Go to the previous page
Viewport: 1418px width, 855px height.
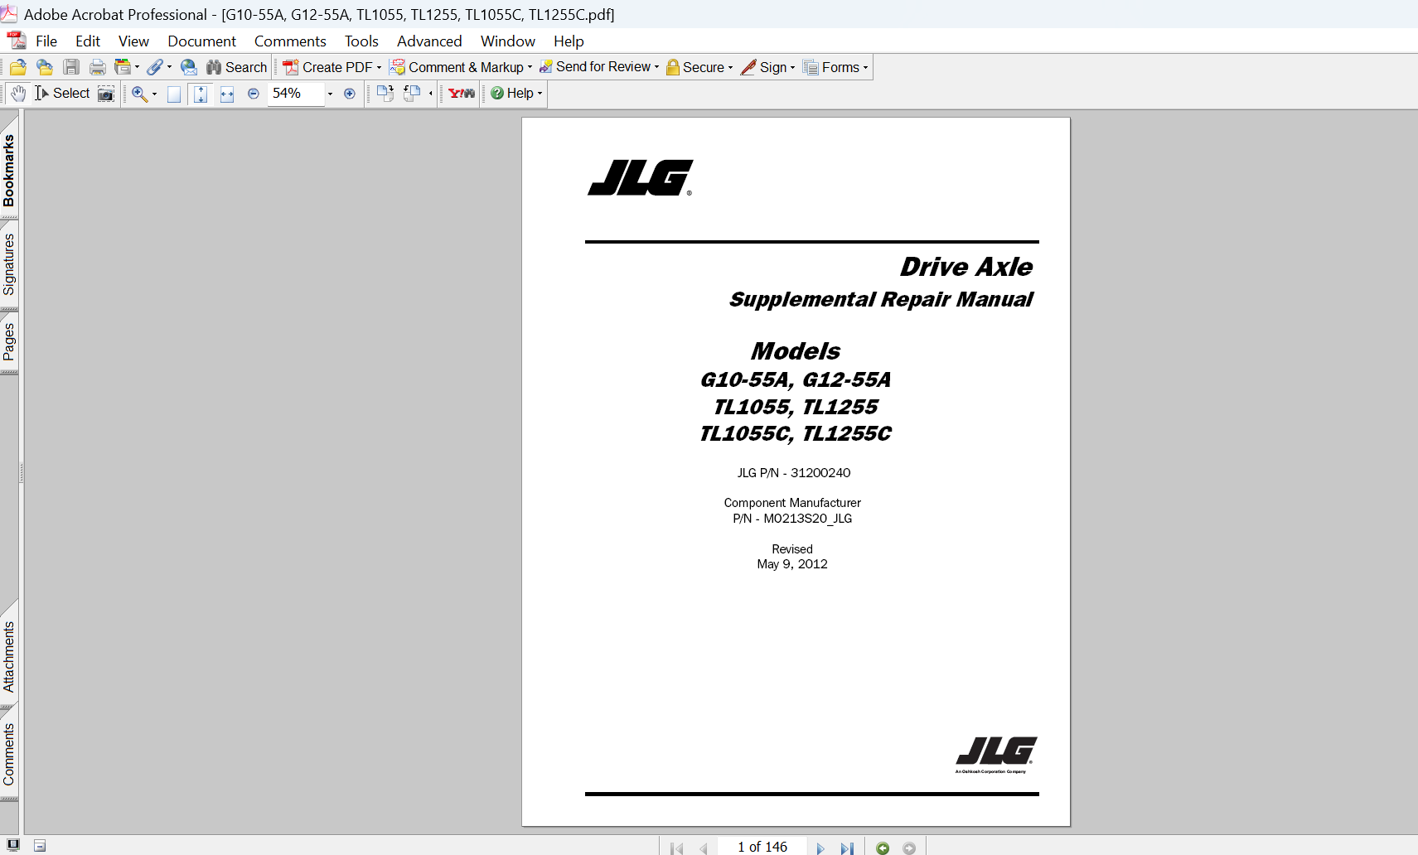704,848
